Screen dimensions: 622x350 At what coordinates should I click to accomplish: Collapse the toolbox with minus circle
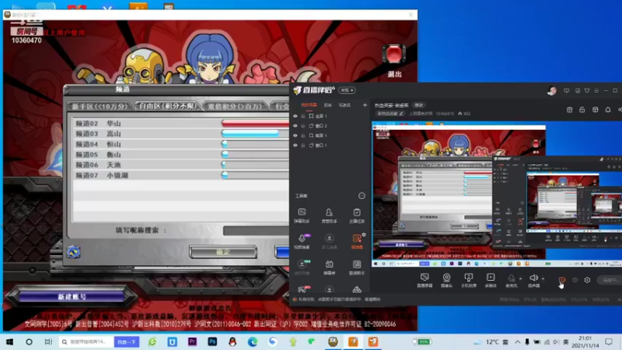362,196
